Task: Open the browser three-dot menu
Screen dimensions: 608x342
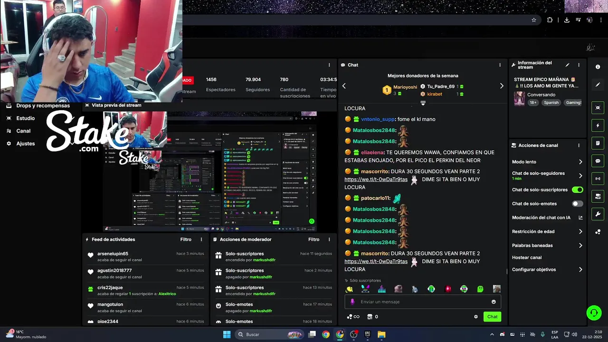Action: click(x=601, y=20)
